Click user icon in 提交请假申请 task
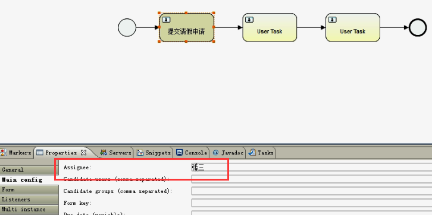Image resolution: width=432 pixels, height=215 pixels. pyautogui.click(x=166, y=20)
